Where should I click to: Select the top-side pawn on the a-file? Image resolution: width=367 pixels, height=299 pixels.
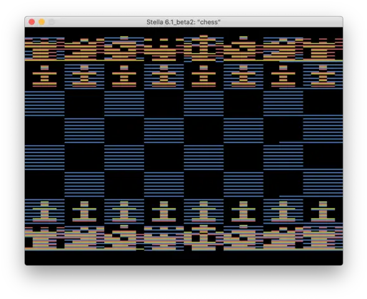coord(44,76)
